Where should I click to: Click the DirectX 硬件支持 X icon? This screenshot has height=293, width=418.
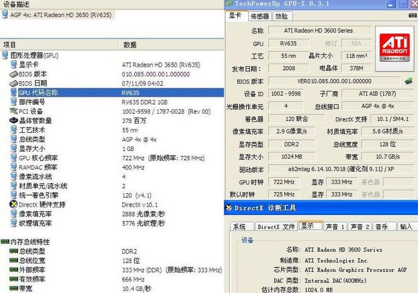point(13,204)
